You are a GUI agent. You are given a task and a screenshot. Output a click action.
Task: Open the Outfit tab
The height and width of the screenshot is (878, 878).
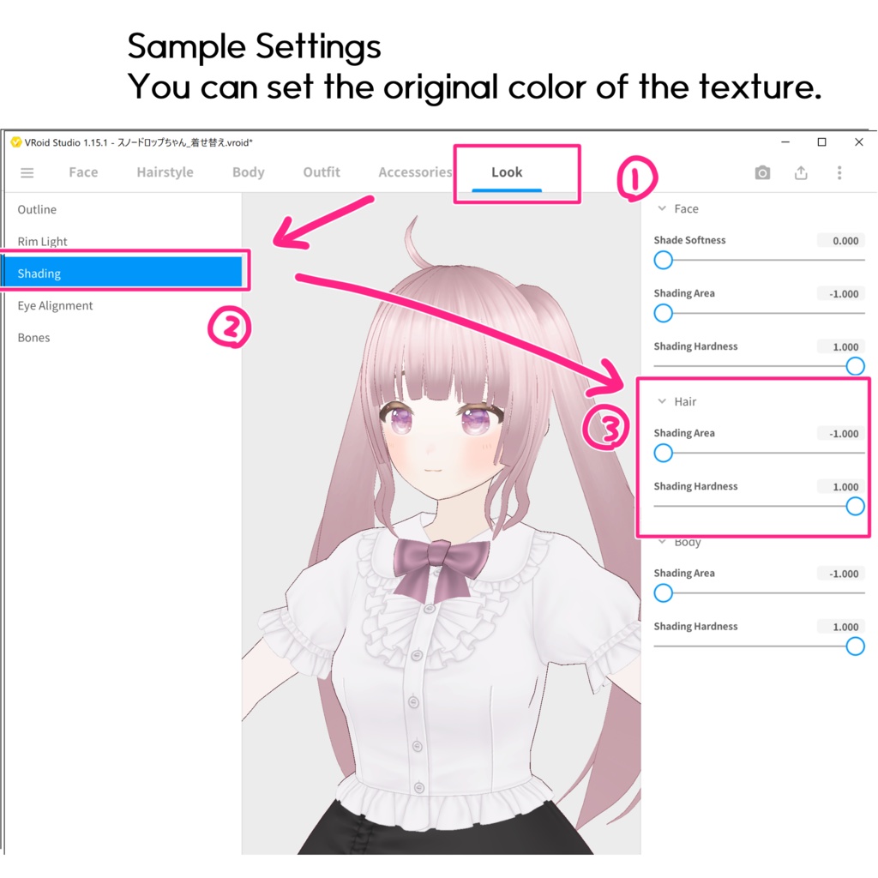coord(321,172)
